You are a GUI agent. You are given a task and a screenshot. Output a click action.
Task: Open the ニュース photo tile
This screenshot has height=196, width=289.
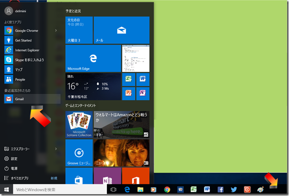coord(122,153)
